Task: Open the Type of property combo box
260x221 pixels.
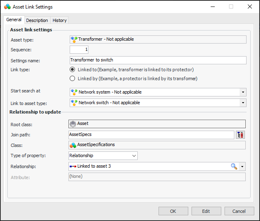Action: tap(134, 155)
